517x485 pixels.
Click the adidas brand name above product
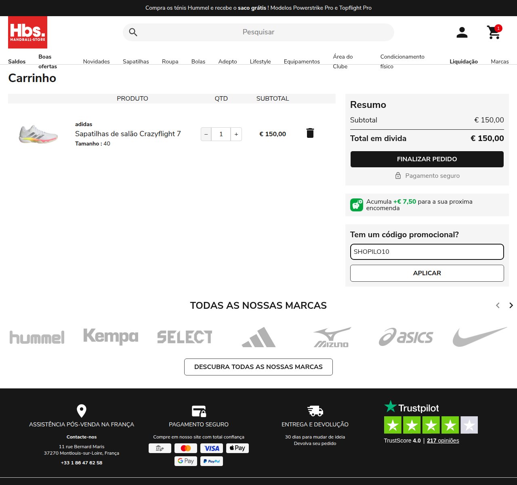tap(84, 124)
